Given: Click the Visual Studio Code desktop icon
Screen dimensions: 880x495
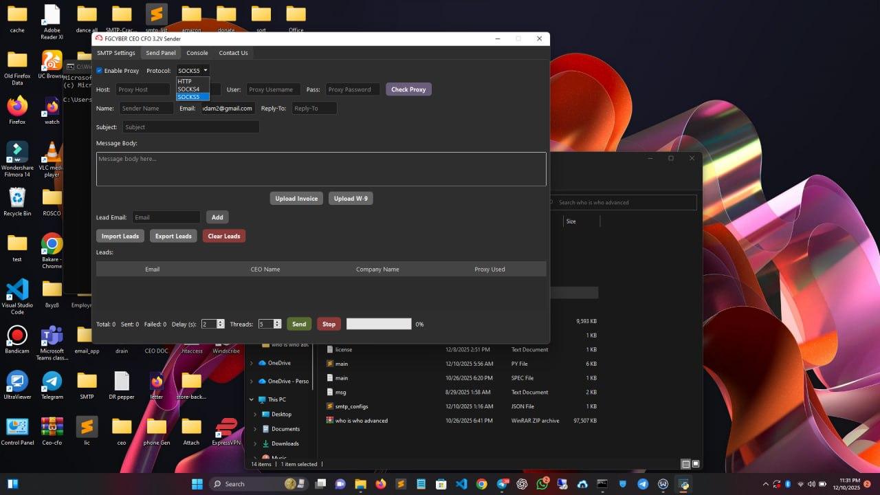Looking at the screenshot, I should [x=17, y=290].
